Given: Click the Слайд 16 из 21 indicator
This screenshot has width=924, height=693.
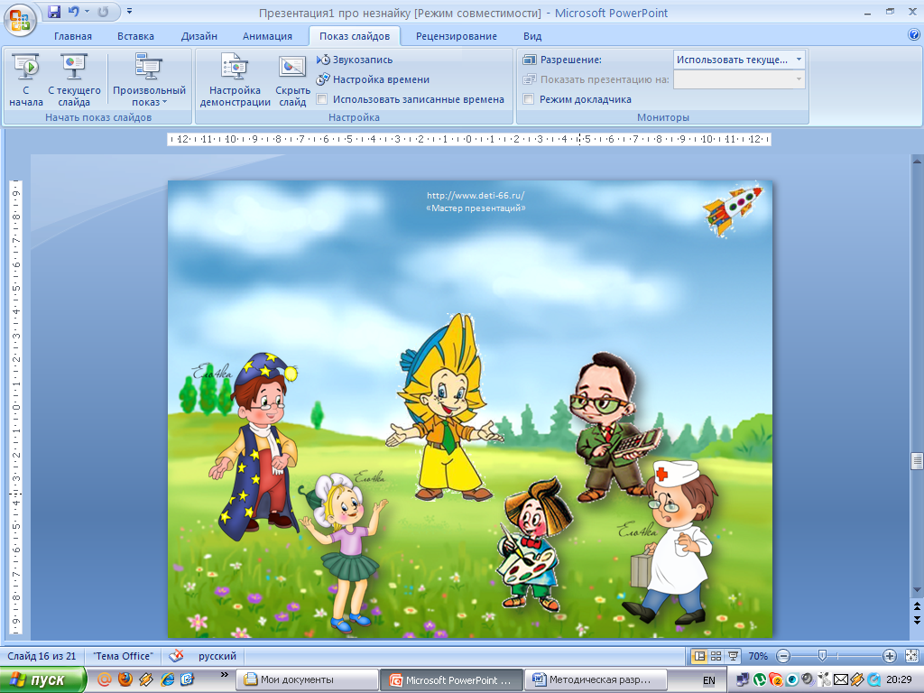Looking at the screenshot, I should coord(42,656).
